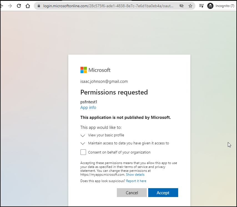Image resolution: width=237 pixels, height=207 pixels.
Task: Click the crossed-out eye tracking icon
Action: [181, 6]
